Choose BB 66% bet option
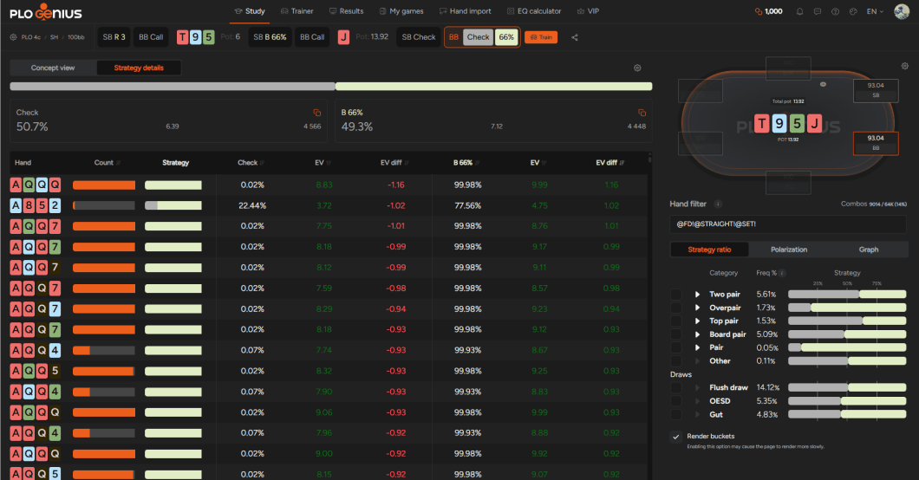 tap(506, 37)
